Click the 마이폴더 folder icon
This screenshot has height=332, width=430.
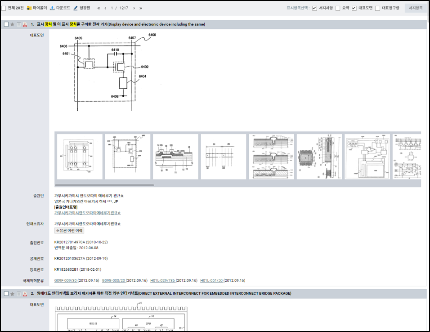tap(30, 8)
